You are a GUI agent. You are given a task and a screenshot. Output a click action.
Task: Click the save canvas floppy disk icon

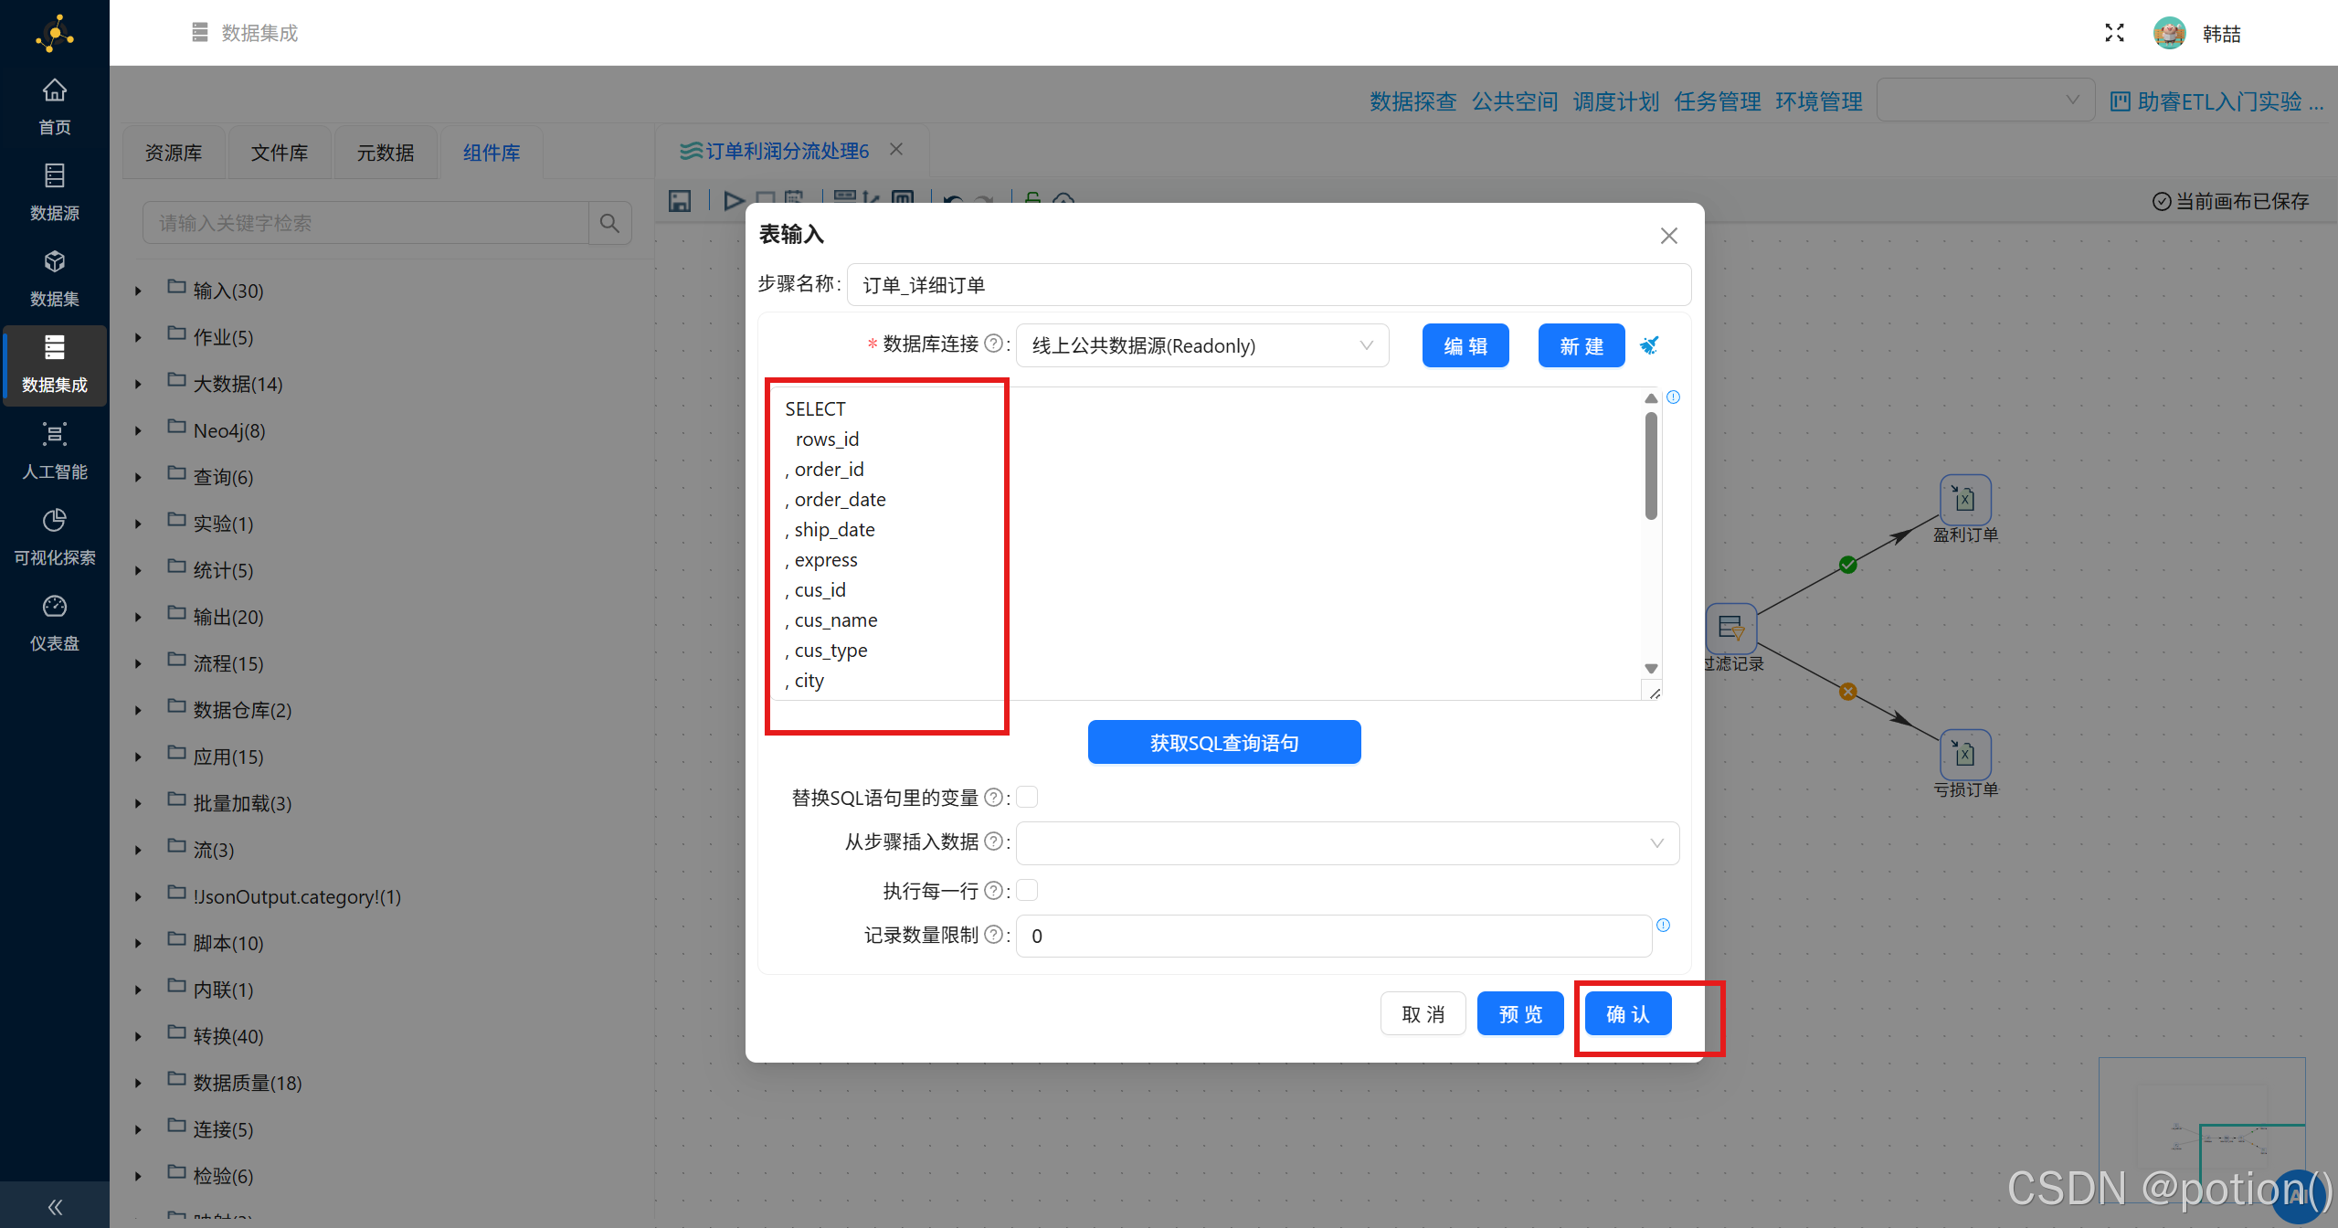(x=680, y=200)
